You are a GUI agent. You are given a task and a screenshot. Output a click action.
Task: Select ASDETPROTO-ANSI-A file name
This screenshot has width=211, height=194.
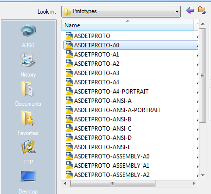pyautogui.click(x=103, y=101)
